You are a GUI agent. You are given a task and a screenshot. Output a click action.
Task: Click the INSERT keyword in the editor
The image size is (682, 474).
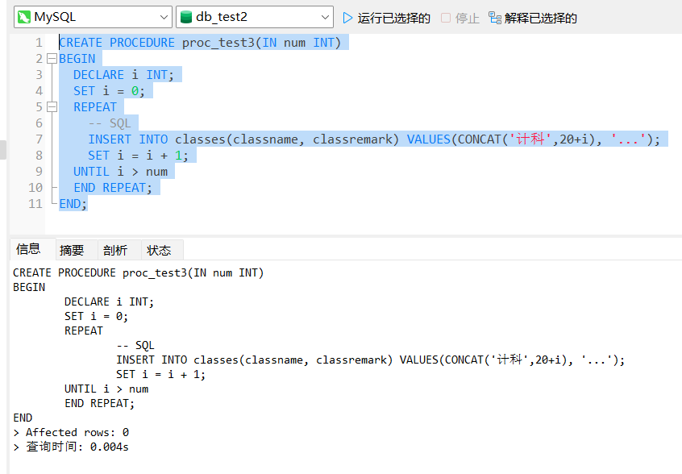click(x=110, y=139)
